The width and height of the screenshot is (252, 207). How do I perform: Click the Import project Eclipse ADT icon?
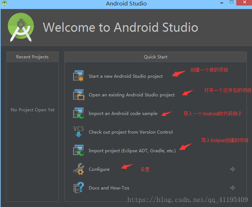79,150
